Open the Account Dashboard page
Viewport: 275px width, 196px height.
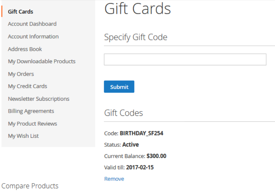coord(32,24)
